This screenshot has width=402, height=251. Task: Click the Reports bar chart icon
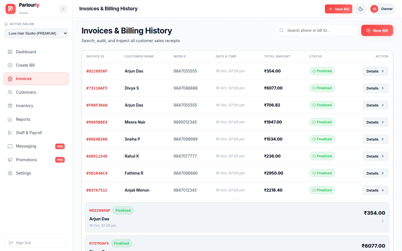point(10,119)
